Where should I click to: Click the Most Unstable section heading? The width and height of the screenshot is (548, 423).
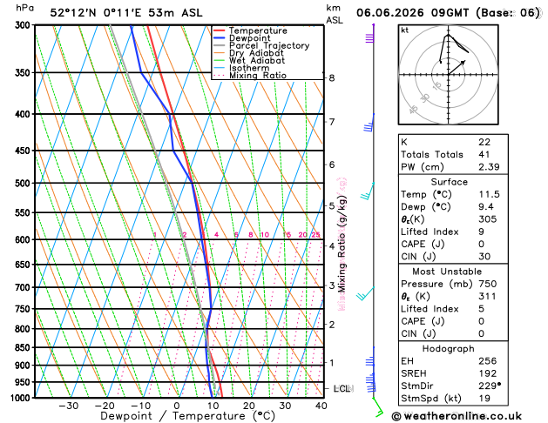[447, 272]
